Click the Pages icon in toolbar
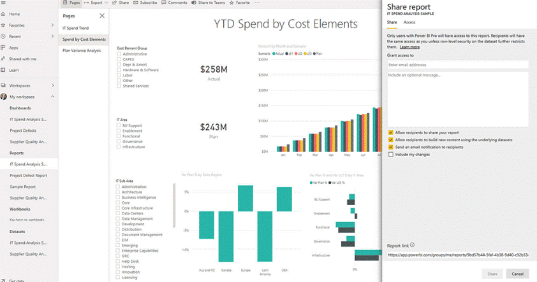The width and height of the screenshot is (537, 282). pos(65,3)
